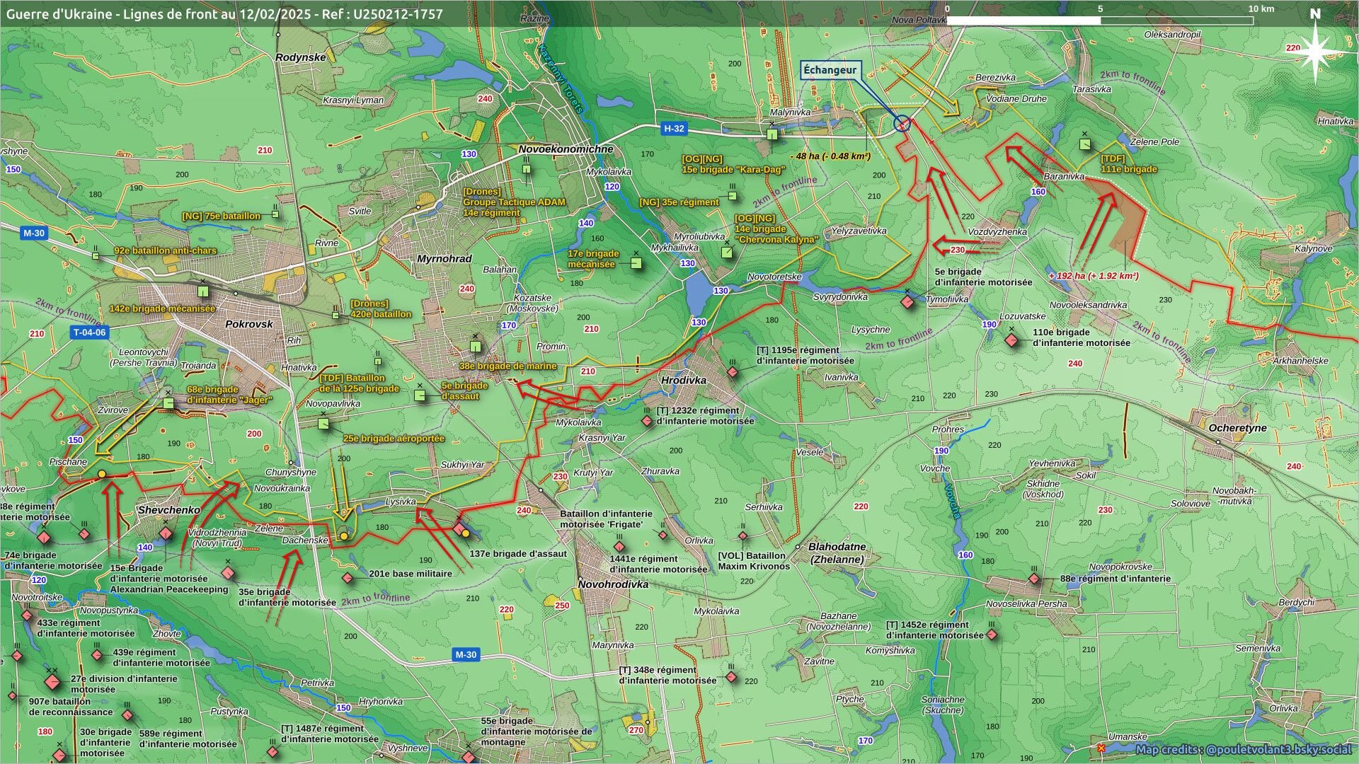
Task: Click the Vozdvyzhenka village label
Action: click(x=997, y=232)
